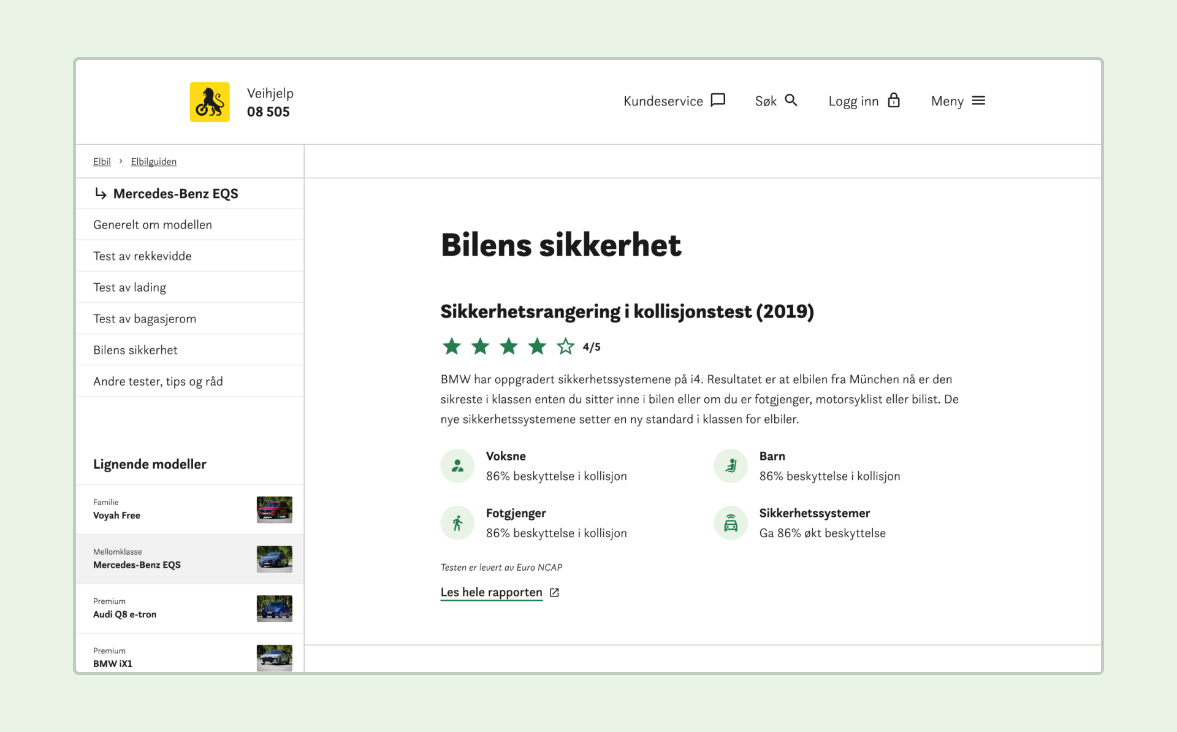Click the Fotgjenger pedestrian icon

click(x=457, y=523)
